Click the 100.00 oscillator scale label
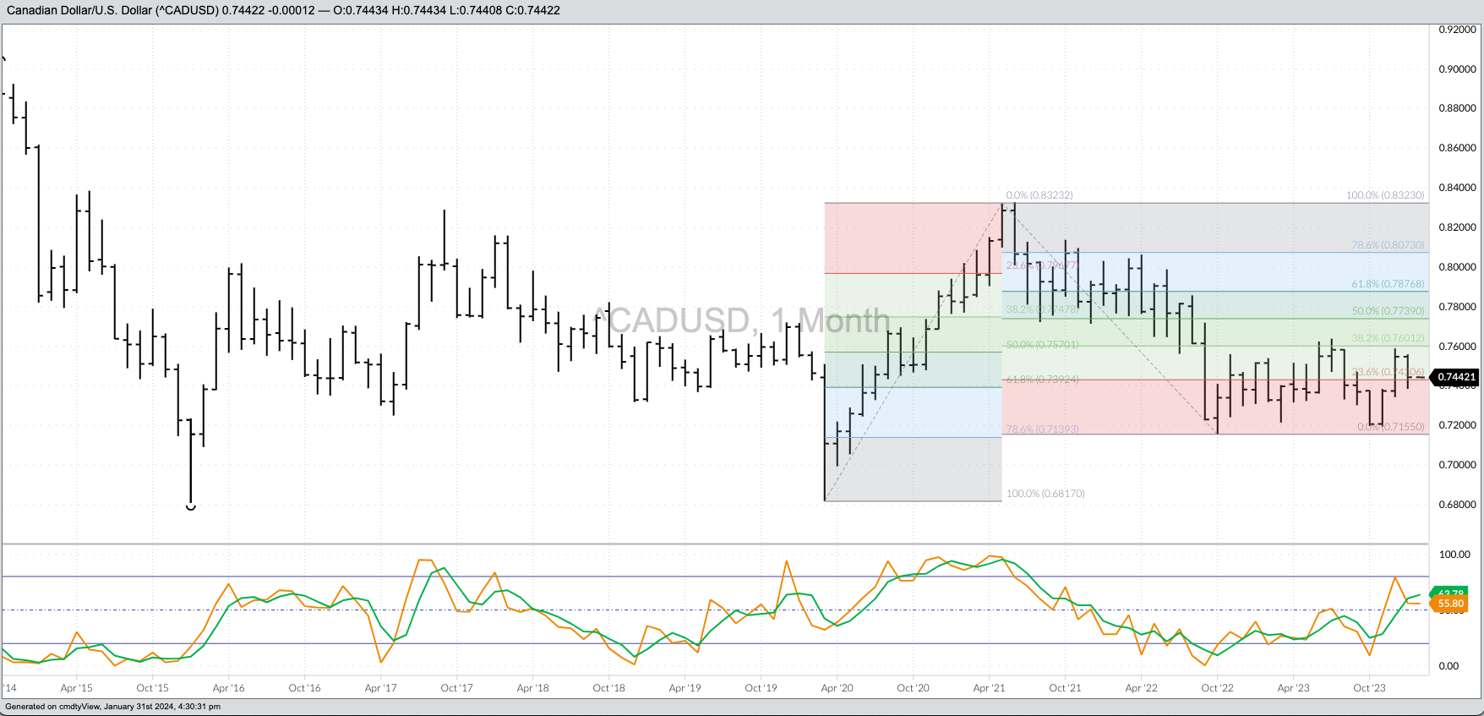1484x716 pixels. (1454, 555)
